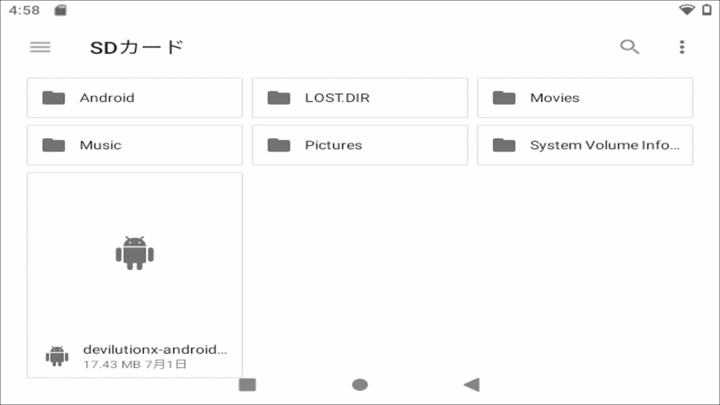Click the Movies folder icon

pos(504,97)
